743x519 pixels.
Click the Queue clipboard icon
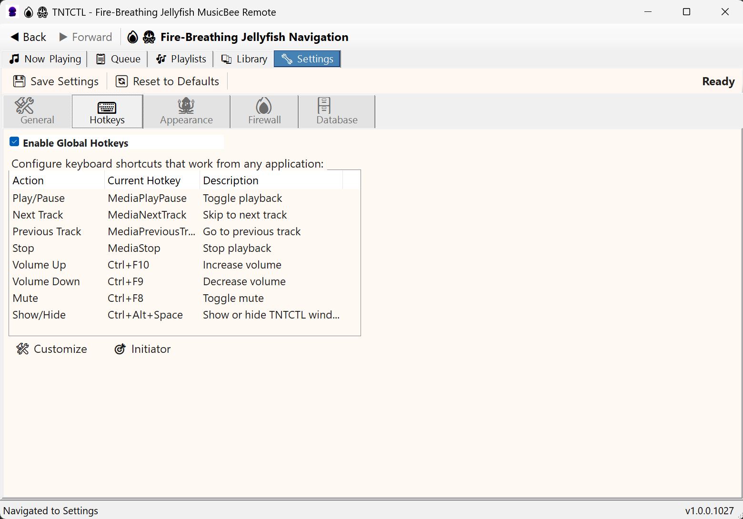[100, 59]
